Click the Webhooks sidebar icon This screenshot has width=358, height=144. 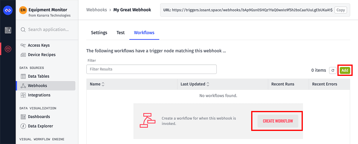[x=23, y=86]
